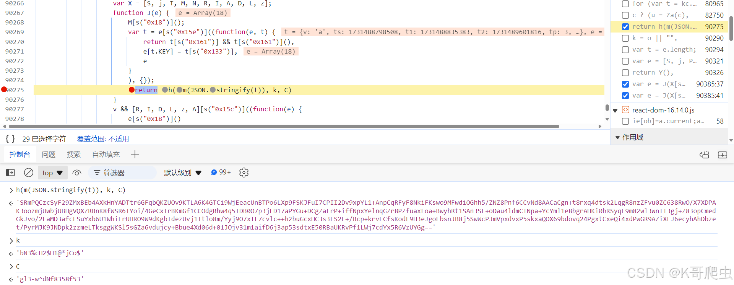
Task: Collapse the 作用域 scope section
Action: [x=617, y=137]
